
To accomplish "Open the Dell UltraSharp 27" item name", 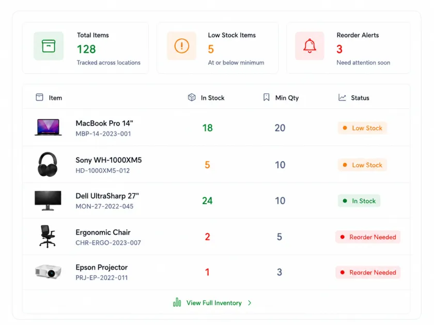I will [107, 196].
